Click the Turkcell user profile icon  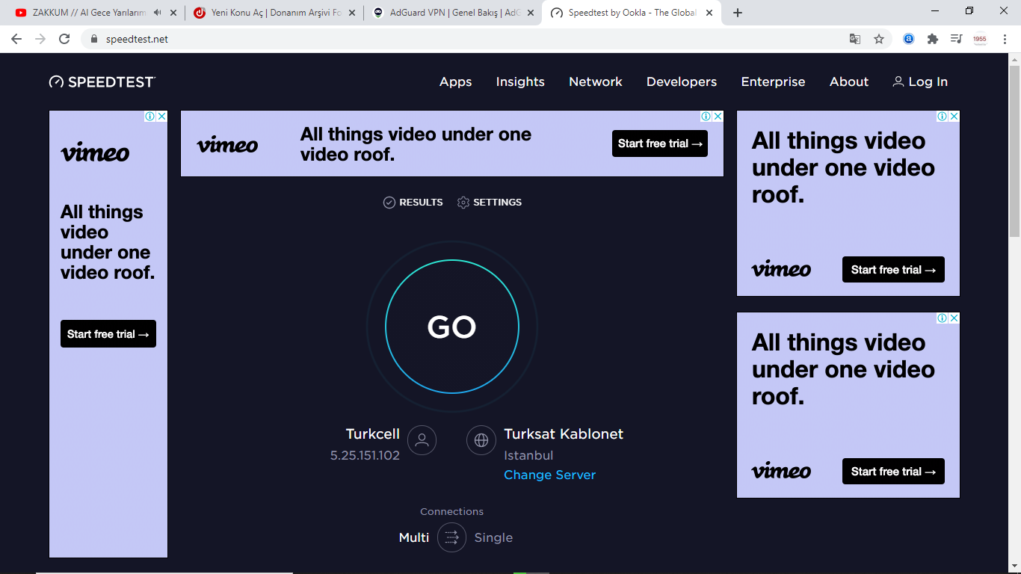(422, 440)
